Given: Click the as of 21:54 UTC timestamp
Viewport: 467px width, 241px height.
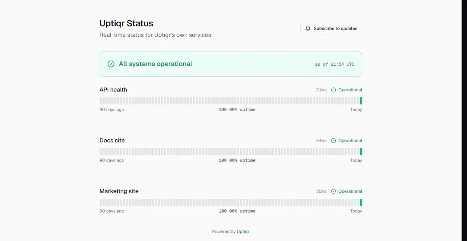Looking at the screenshot, I should point(334,64).
